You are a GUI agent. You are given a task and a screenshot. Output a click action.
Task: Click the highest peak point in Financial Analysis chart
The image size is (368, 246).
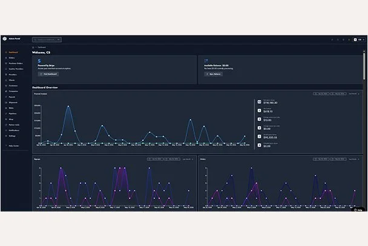(x=68, y=106)
